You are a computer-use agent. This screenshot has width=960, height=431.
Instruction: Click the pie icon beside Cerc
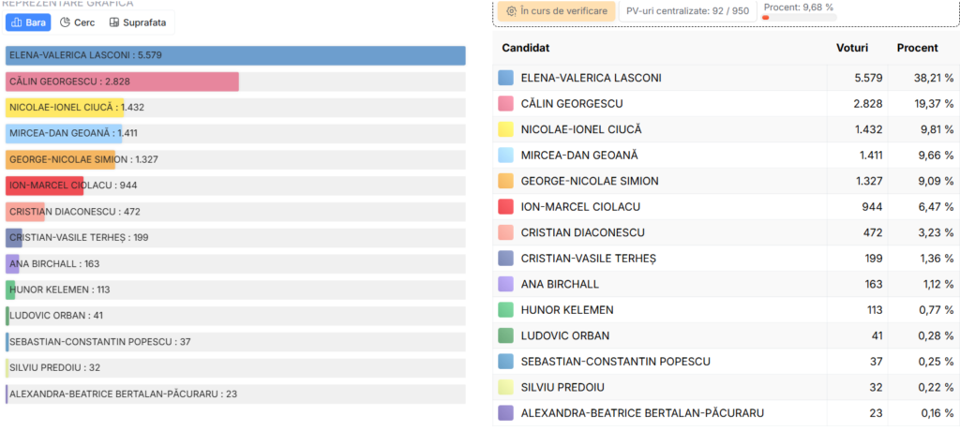coord(66,22)
